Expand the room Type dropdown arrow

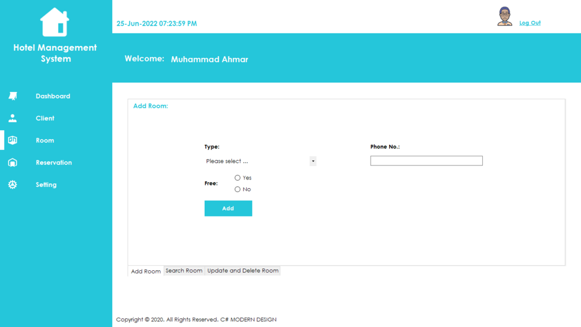(x=313, y=161)
